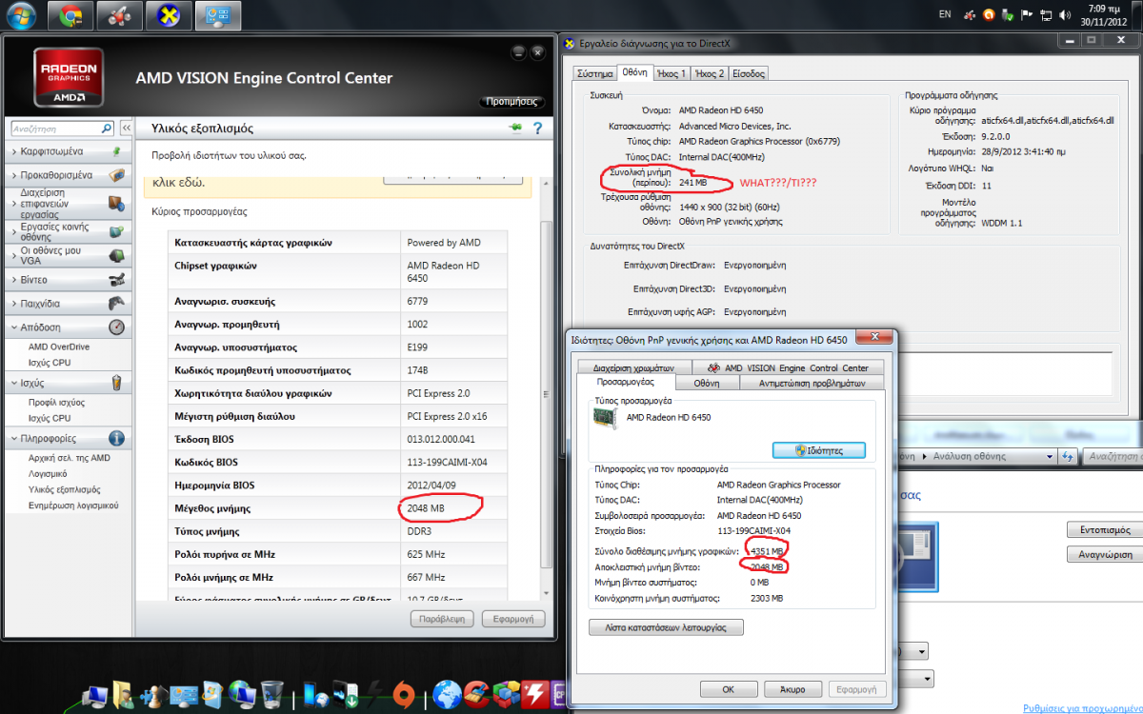Click the red lightning bolt dock icon
This screenshot has height=714, width=1143.
point(535,693)
